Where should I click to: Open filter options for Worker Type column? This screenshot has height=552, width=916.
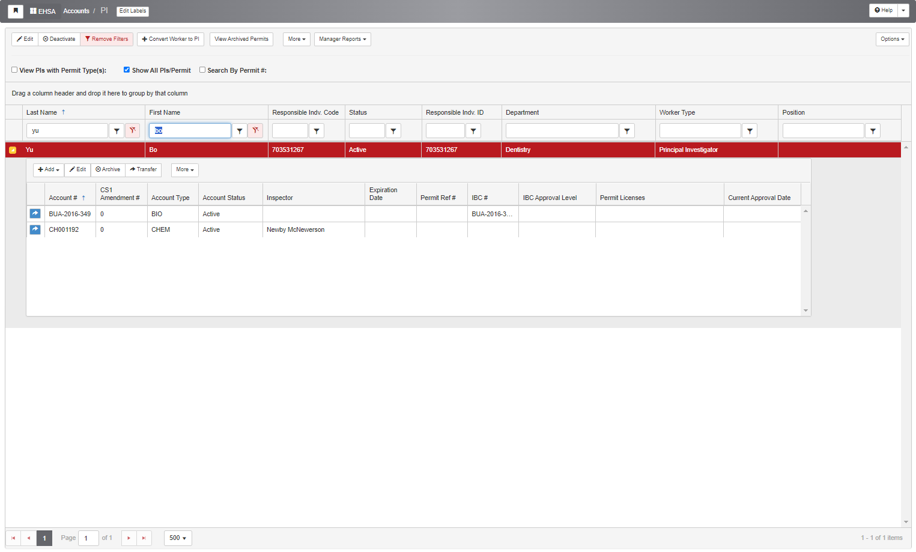(750, 131)
